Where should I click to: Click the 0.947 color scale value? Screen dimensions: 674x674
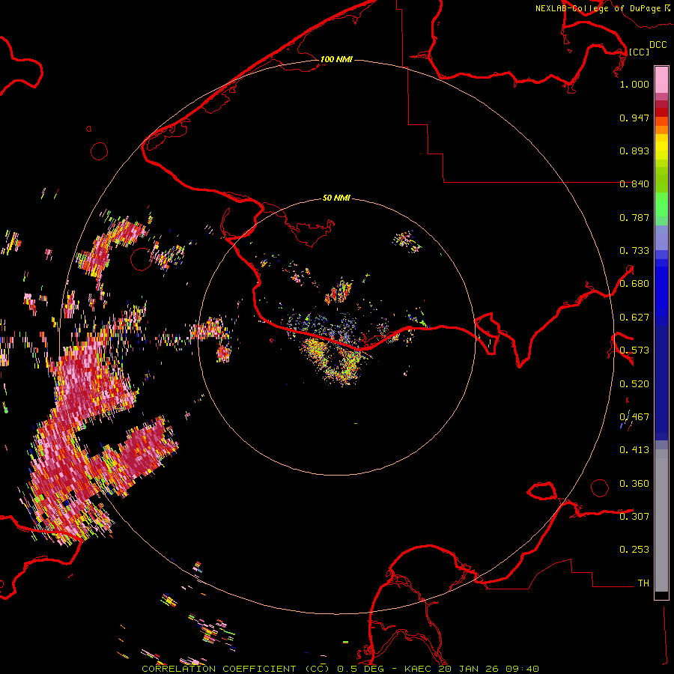[x=634, y=118]
